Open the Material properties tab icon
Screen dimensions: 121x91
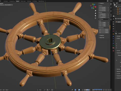[x=113, y=48]
